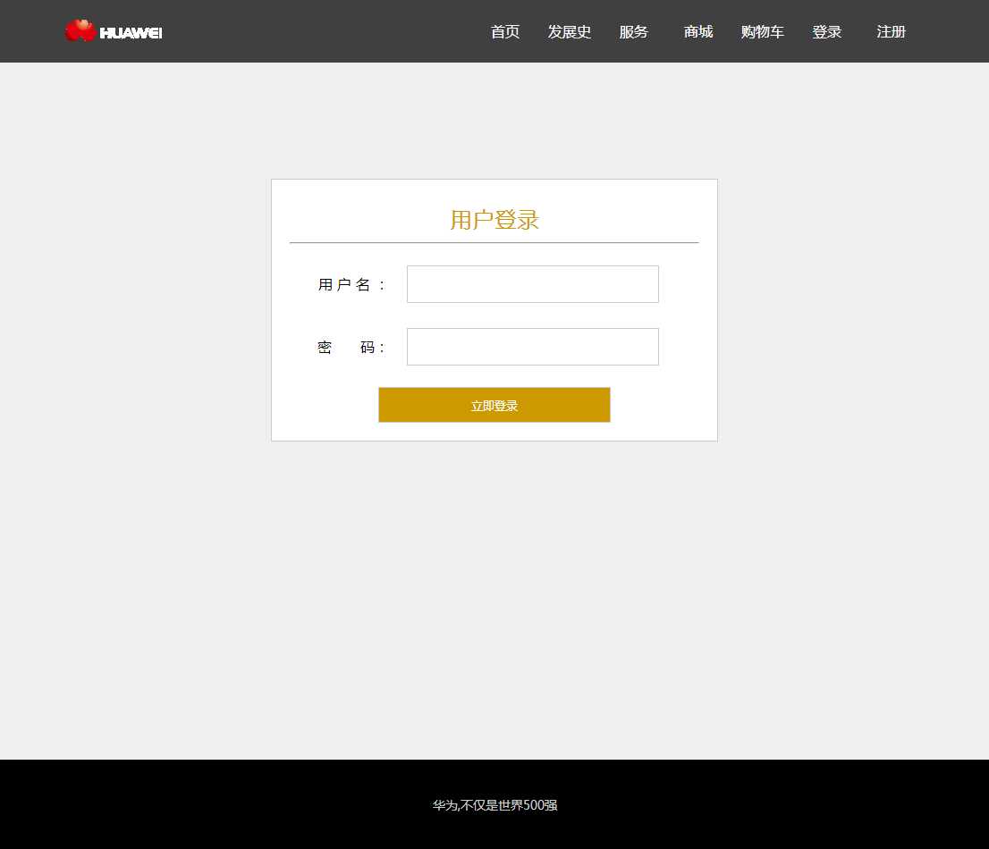Click the empty header area between logo and 首页
This screenshot has height=849, width=989.
(322, 32)
